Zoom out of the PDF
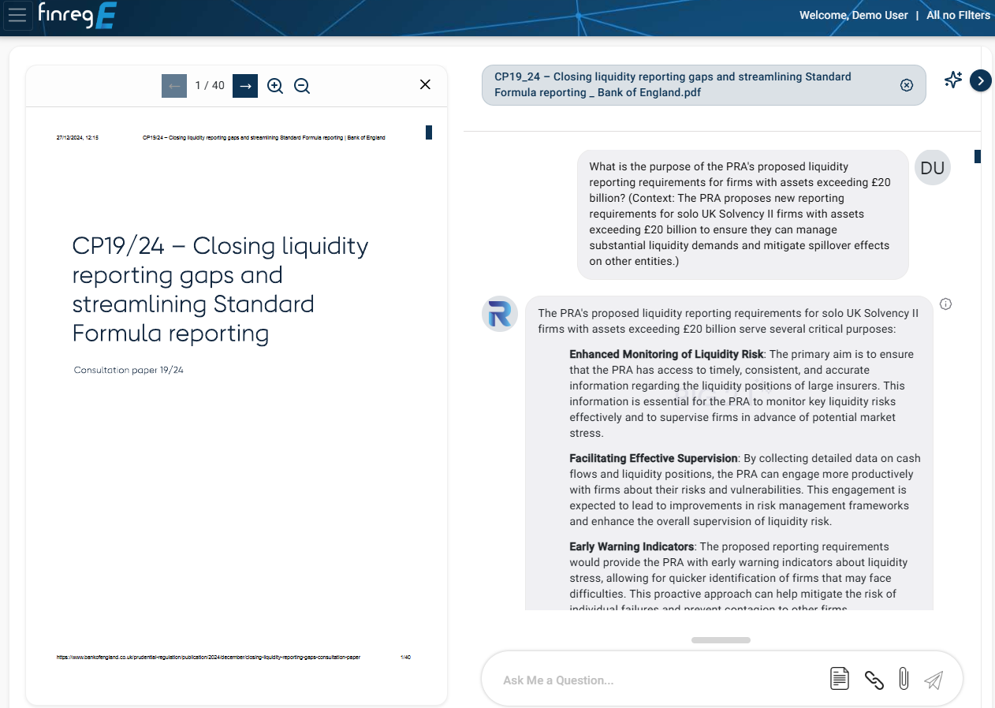 [302, 86]
